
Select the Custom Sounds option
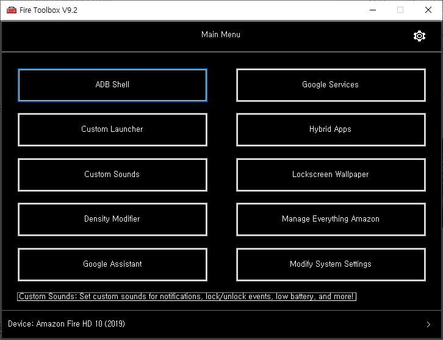[112, 175]
